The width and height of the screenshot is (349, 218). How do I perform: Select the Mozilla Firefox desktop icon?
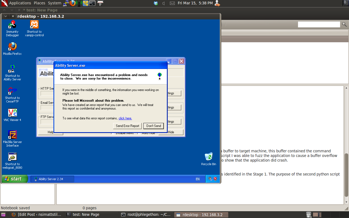(12, 49)
